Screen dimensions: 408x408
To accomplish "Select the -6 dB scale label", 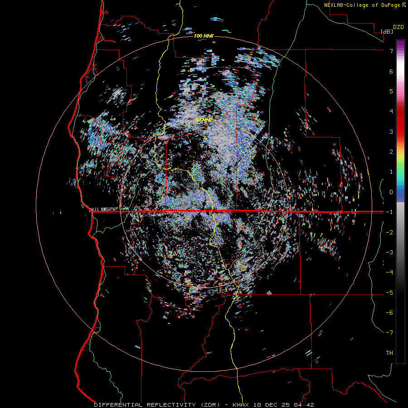I will point(389,312).
